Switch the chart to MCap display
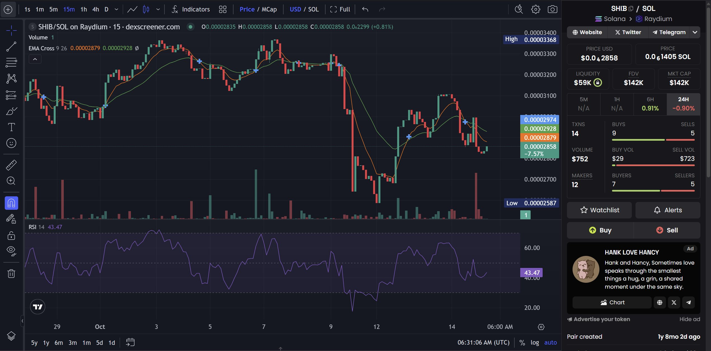 pos(269,9)
